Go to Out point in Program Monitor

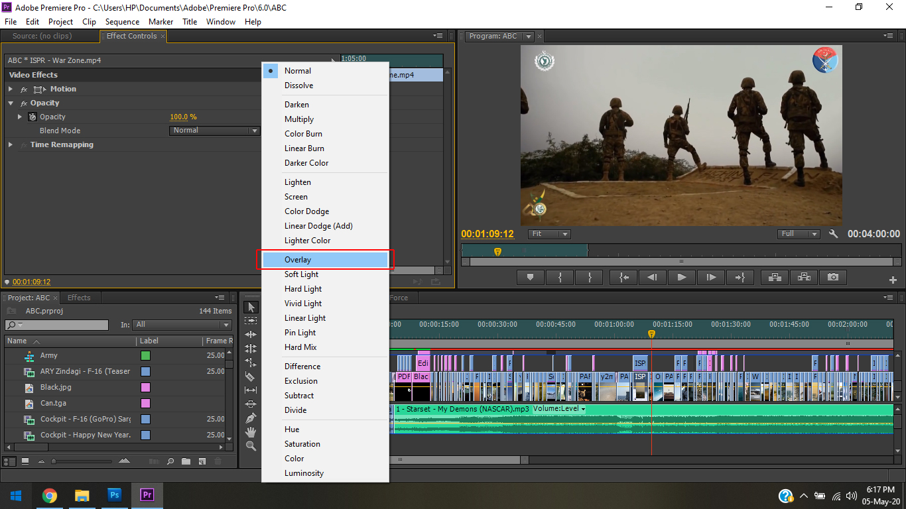pos(740,278)
